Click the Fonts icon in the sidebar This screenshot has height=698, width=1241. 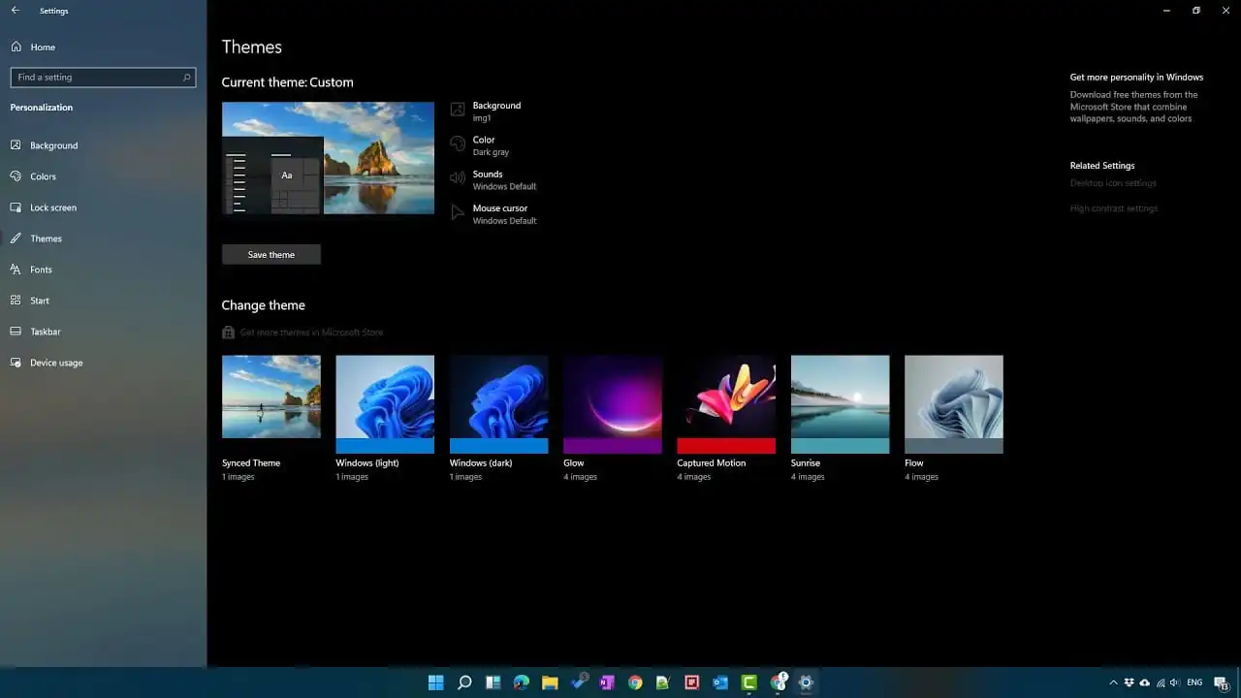pos(16,270)
